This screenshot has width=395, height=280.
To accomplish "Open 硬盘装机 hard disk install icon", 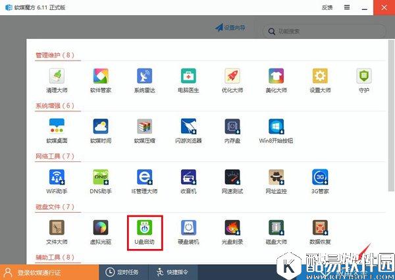I will pos(188,227).
